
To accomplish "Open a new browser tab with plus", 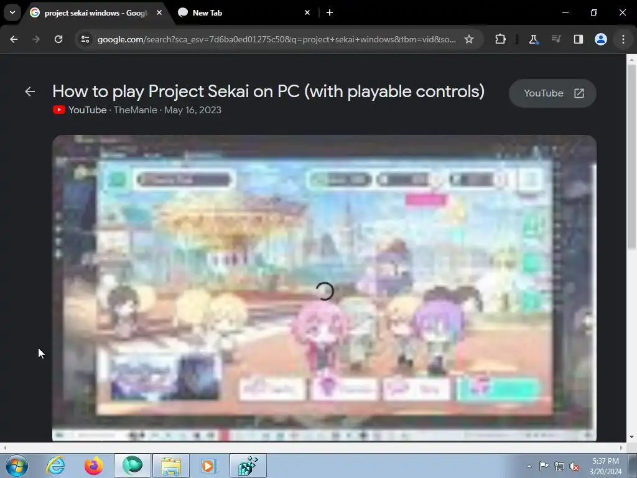I will (x=330, y=12).
